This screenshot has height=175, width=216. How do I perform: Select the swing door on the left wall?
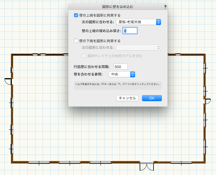click(x=8, y=82)
